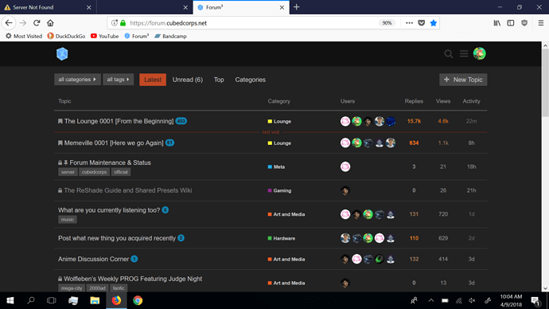Click the first user avatar on Forum Maintenance row

(345, 166)
